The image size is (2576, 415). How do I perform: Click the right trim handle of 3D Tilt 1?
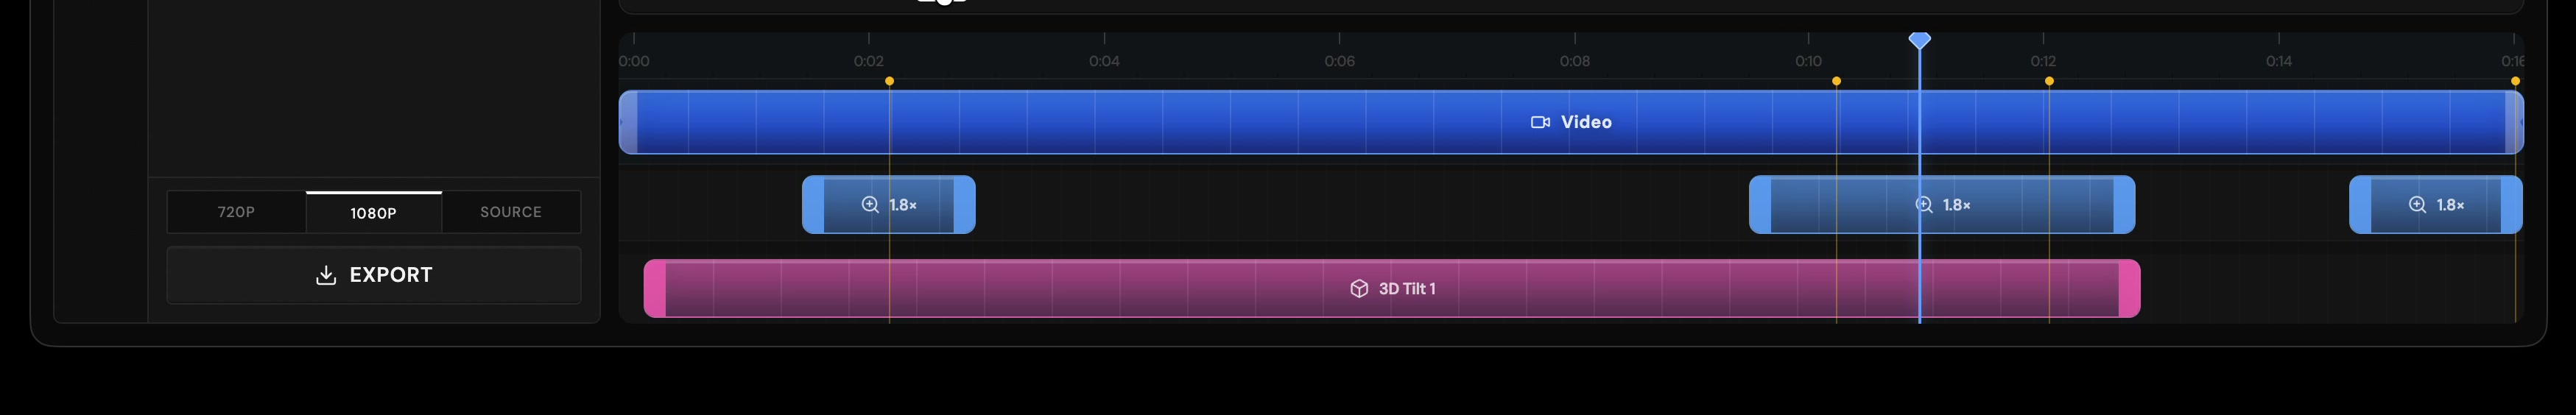pos(2129,289)
